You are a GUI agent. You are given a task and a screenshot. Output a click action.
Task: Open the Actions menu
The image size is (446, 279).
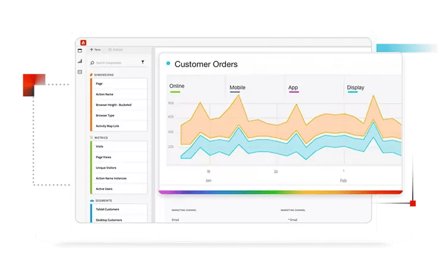pos(115,49)
